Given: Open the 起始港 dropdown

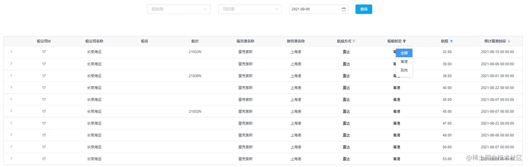Looking at the screenshot, I should pos(178,9).
